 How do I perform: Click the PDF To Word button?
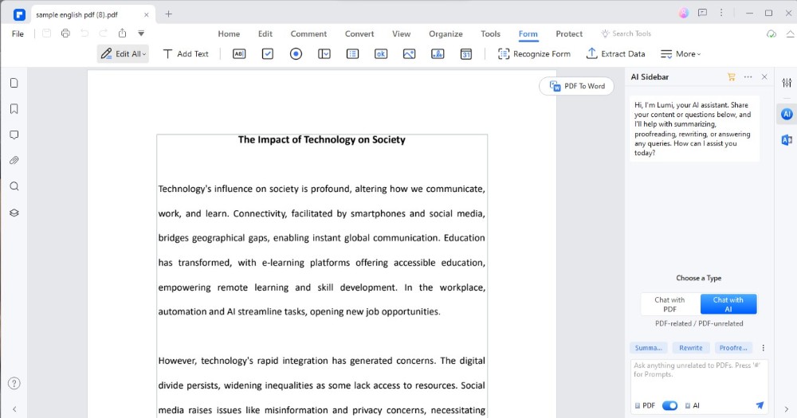(576, 86)
